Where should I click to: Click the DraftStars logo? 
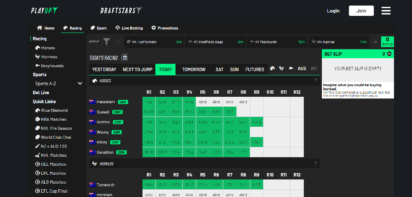(x=121, y=11)
